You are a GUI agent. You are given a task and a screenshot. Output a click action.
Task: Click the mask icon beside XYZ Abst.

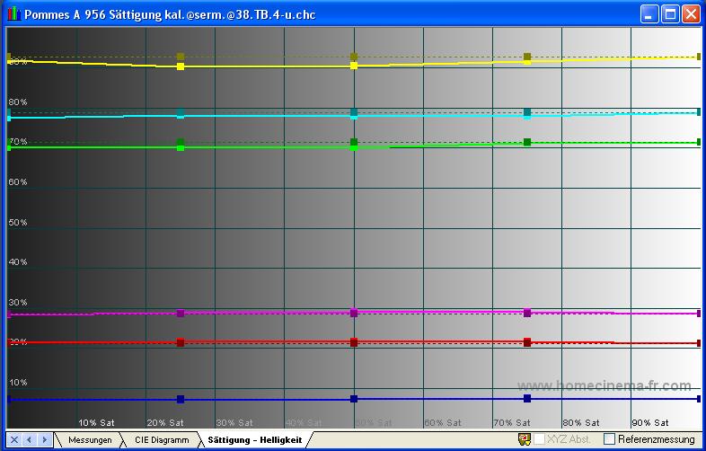click(x=525, y=439)
